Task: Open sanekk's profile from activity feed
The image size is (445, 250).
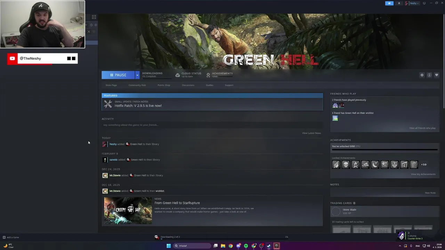Action: click(x=113, y=160)
